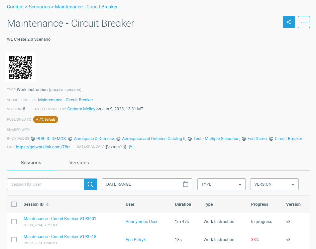Click the Session ID sort arrow
This screenshot has width=316, height=249.
click(47, 204)
